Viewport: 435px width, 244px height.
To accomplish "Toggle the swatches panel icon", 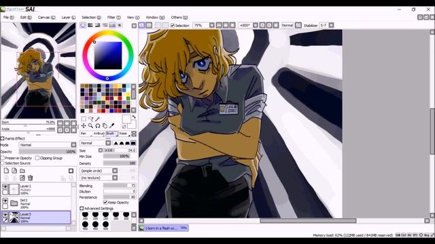I will pyautogui.click(x=112, y=25).
